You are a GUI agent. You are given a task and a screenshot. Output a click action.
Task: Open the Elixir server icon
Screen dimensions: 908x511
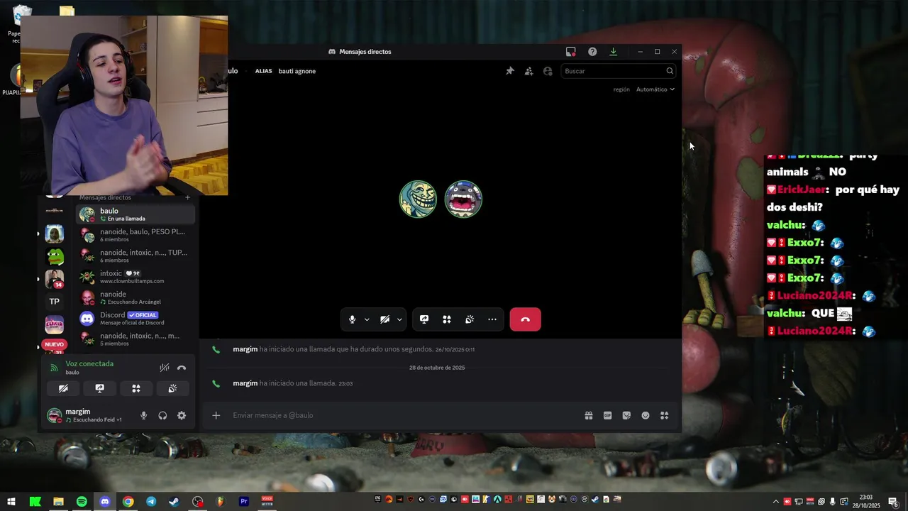pos(55,325)
